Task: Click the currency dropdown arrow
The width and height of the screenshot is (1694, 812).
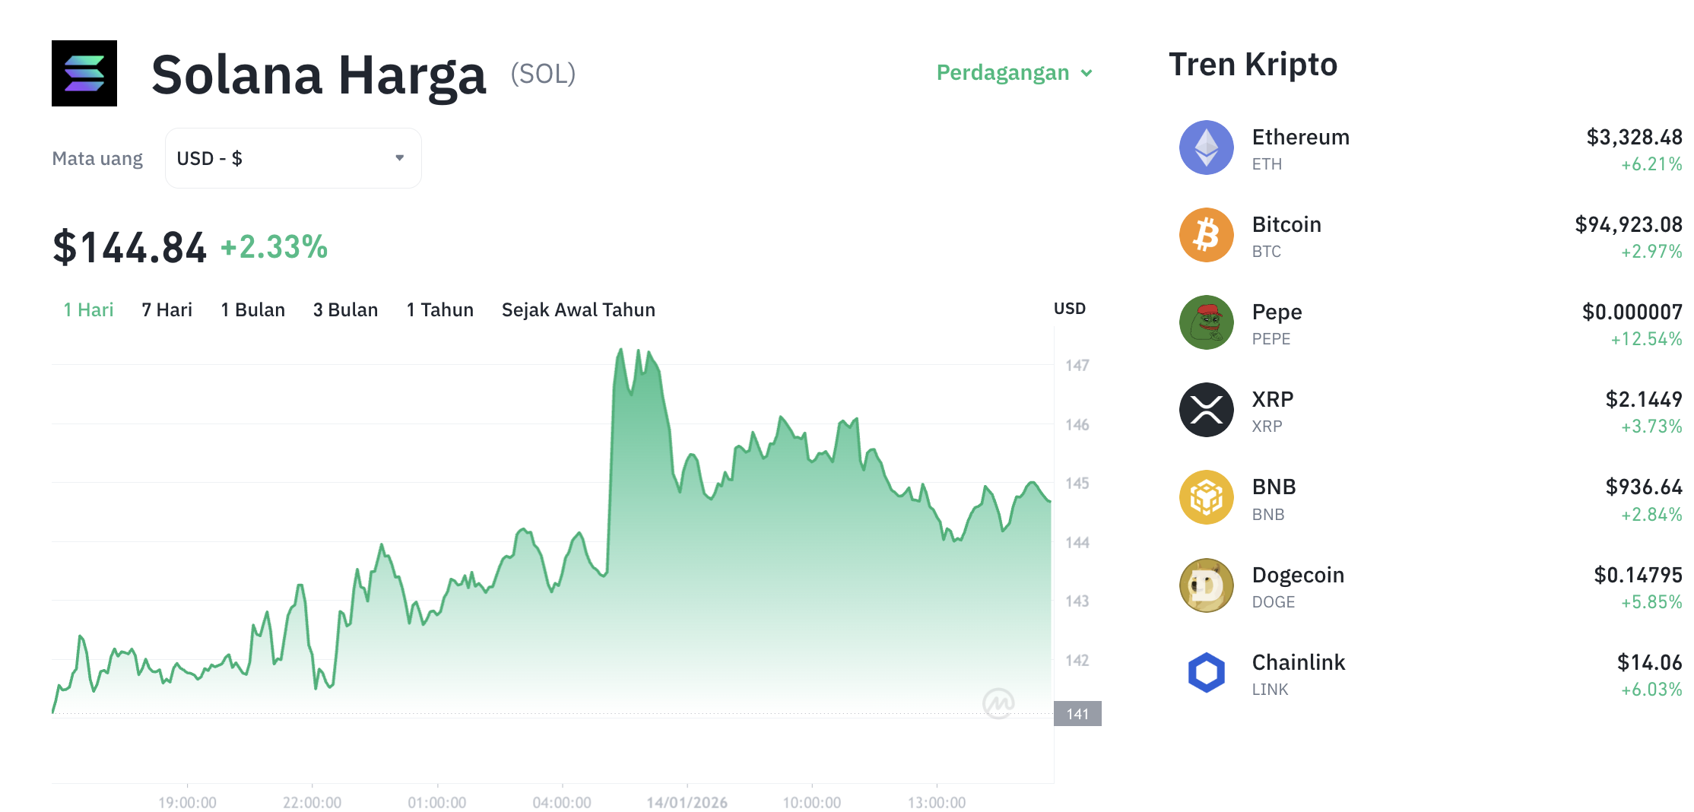Action: [x=401, y=157]
